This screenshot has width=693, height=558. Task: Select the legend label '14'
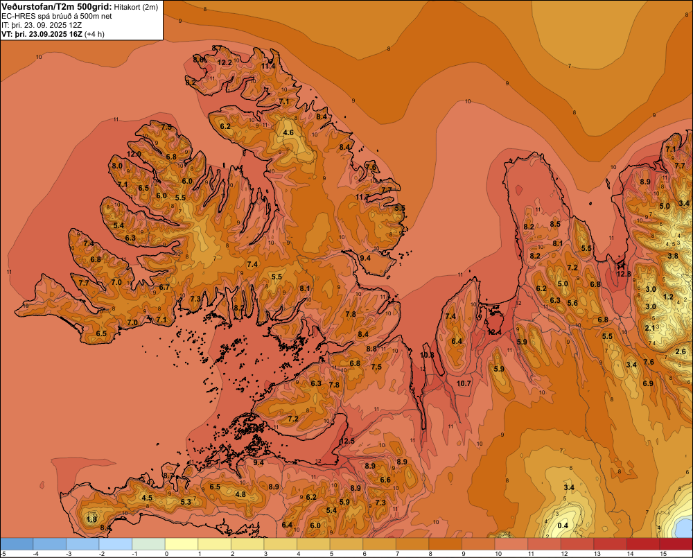(x=630, y=554)
